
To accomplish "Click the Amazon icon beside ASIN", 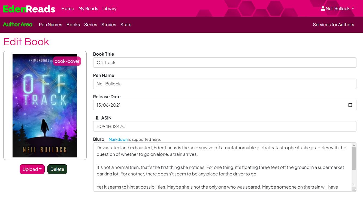I will click(x=97, y=118).
